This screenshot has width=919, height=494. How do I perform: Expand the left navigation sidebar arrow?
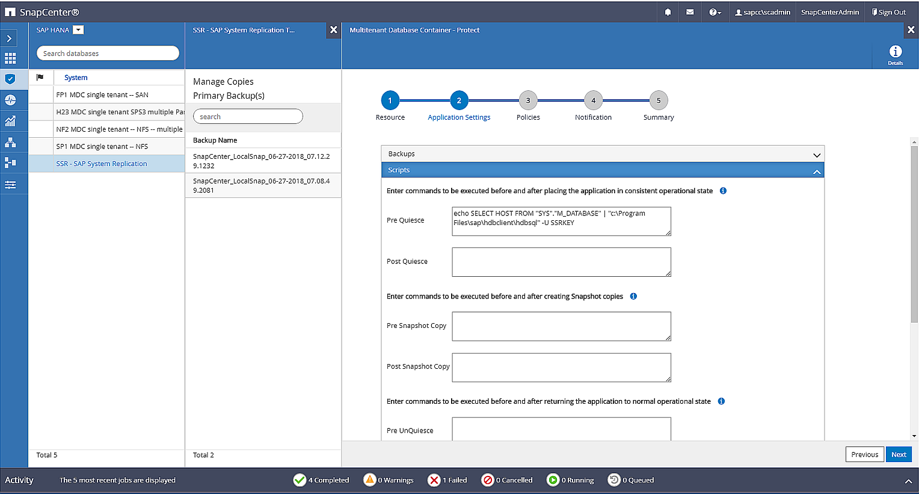coord(9,39)
